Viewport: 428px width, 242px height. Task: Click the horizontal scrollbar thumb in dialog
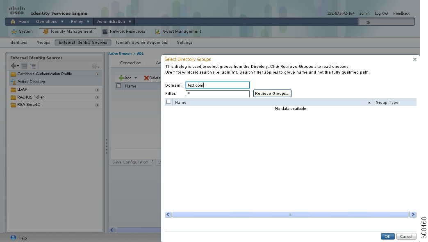[x=290, y=215]
